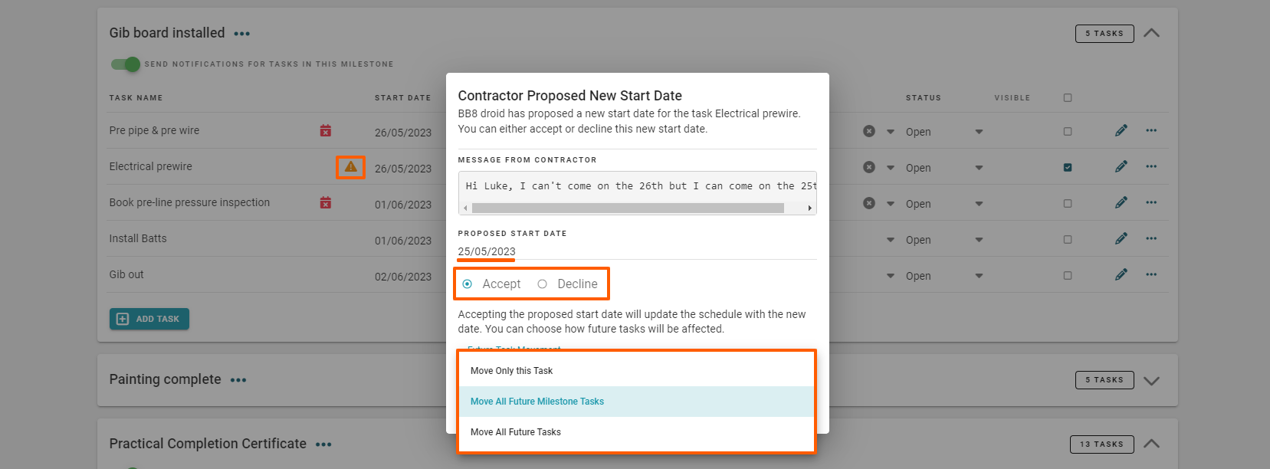Select the Accept radio button
The image size is (1270, 469).
pos(468,284)
